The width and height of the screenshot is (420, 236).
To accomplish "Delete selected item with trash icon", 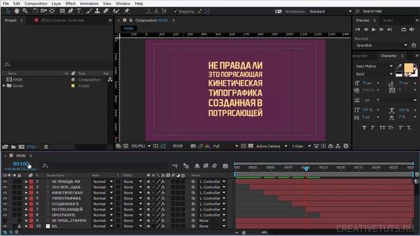I will click(x=46, y=147).
